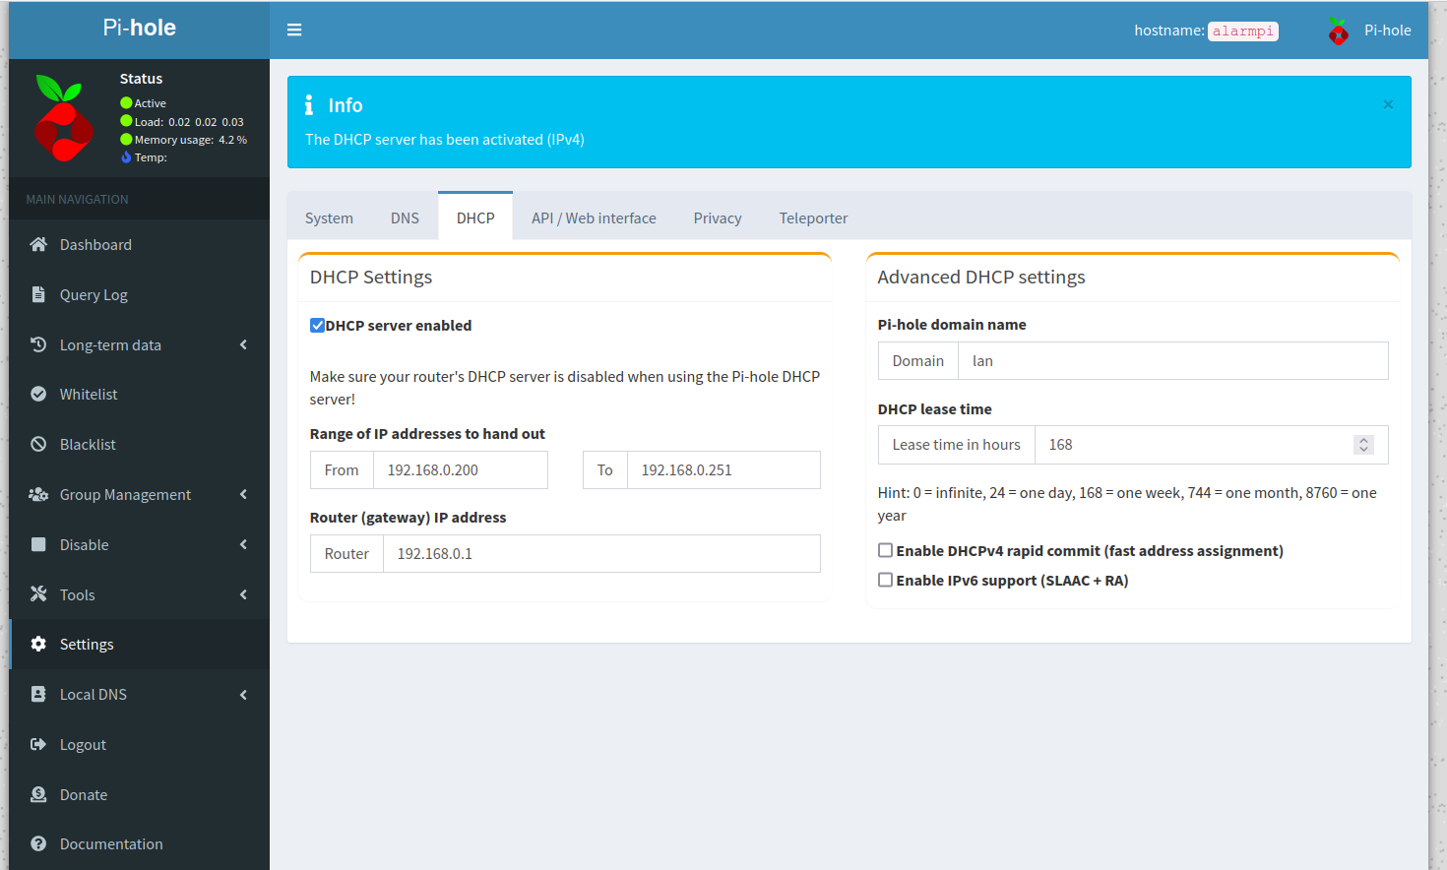Click the blue Temp flame icon

[126, 157]
